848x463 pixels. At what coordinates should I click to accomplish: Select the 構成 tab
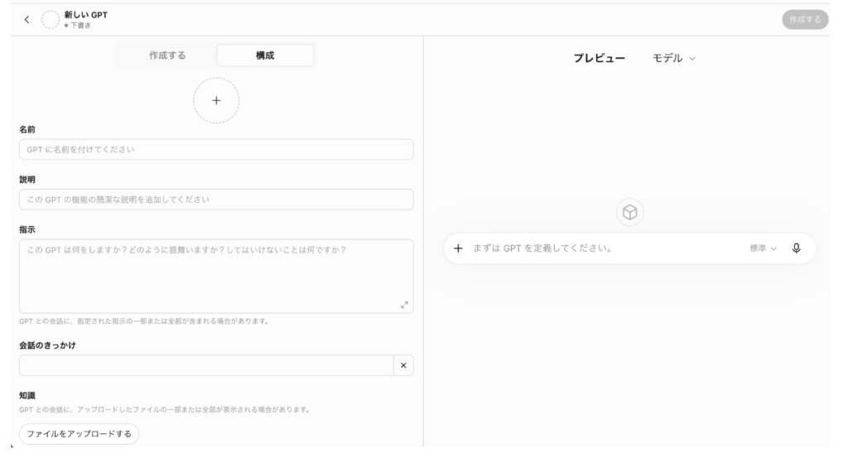(265, 55)
